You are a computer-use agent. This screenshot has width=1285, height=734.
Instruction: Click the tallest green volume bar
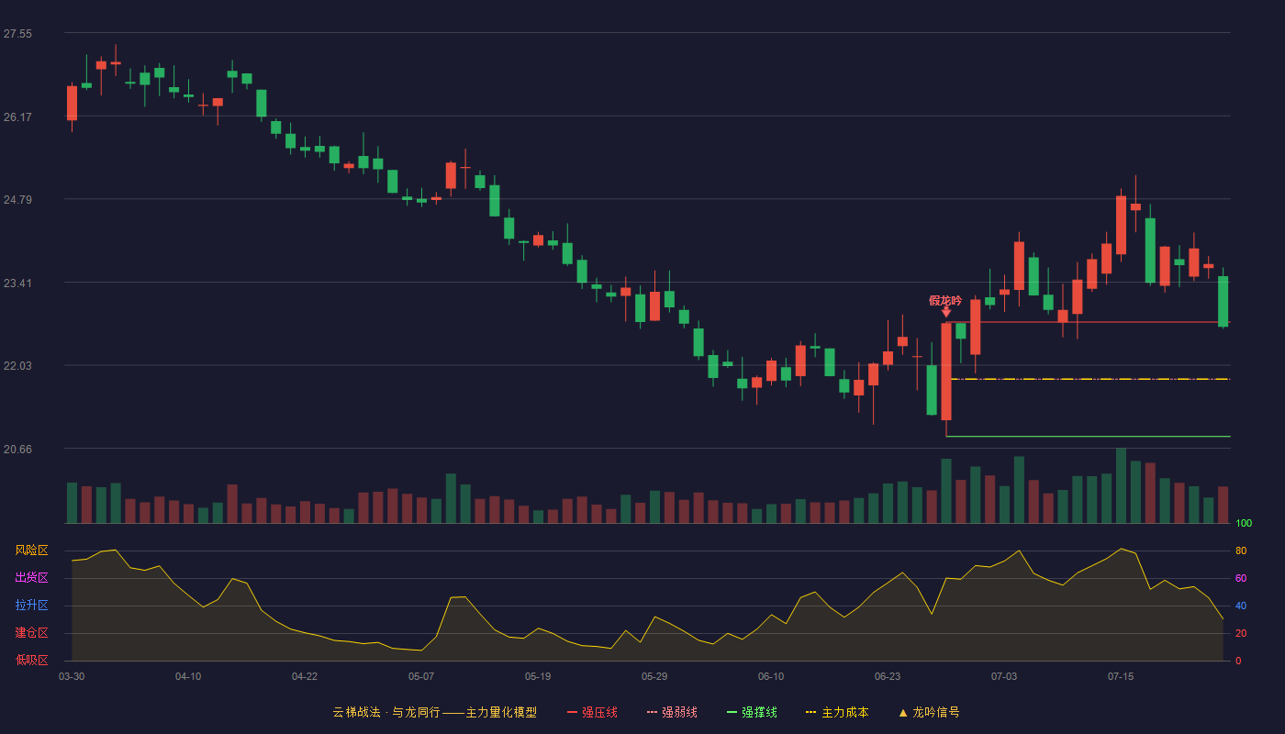tap(1121, 485)
